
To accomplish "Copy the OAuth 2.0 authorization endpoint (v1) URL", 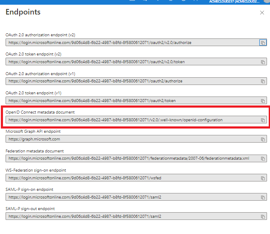I will 263,81.
